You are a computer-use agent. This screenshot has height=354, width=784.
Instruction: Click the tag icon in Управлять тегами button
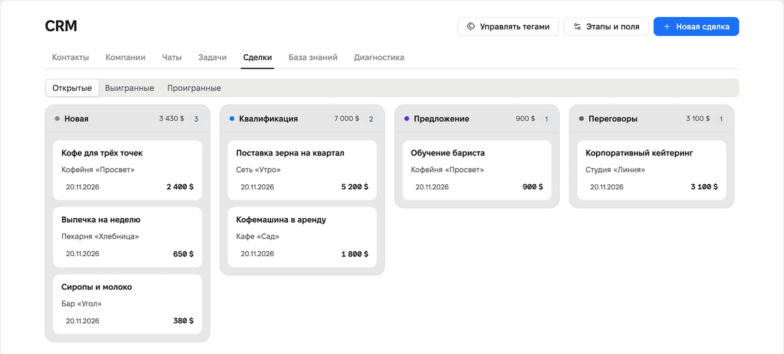[470, 27]
